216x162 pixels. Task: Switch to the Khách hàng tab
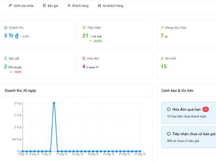80,6
